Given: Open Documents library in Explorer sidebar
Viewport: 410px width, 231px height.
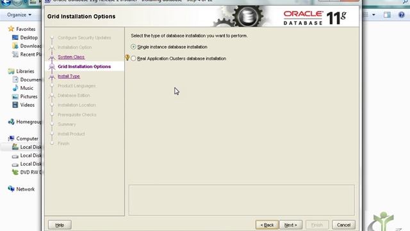Looking at the screenshot, I should [31, 80].
